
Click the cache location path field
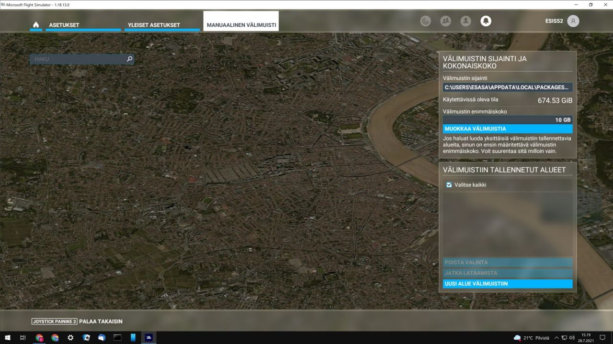(x=508, y=87)
